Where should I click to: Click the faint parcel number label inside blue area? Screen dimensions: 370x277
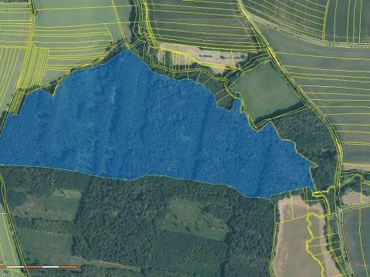coord(186,138)
